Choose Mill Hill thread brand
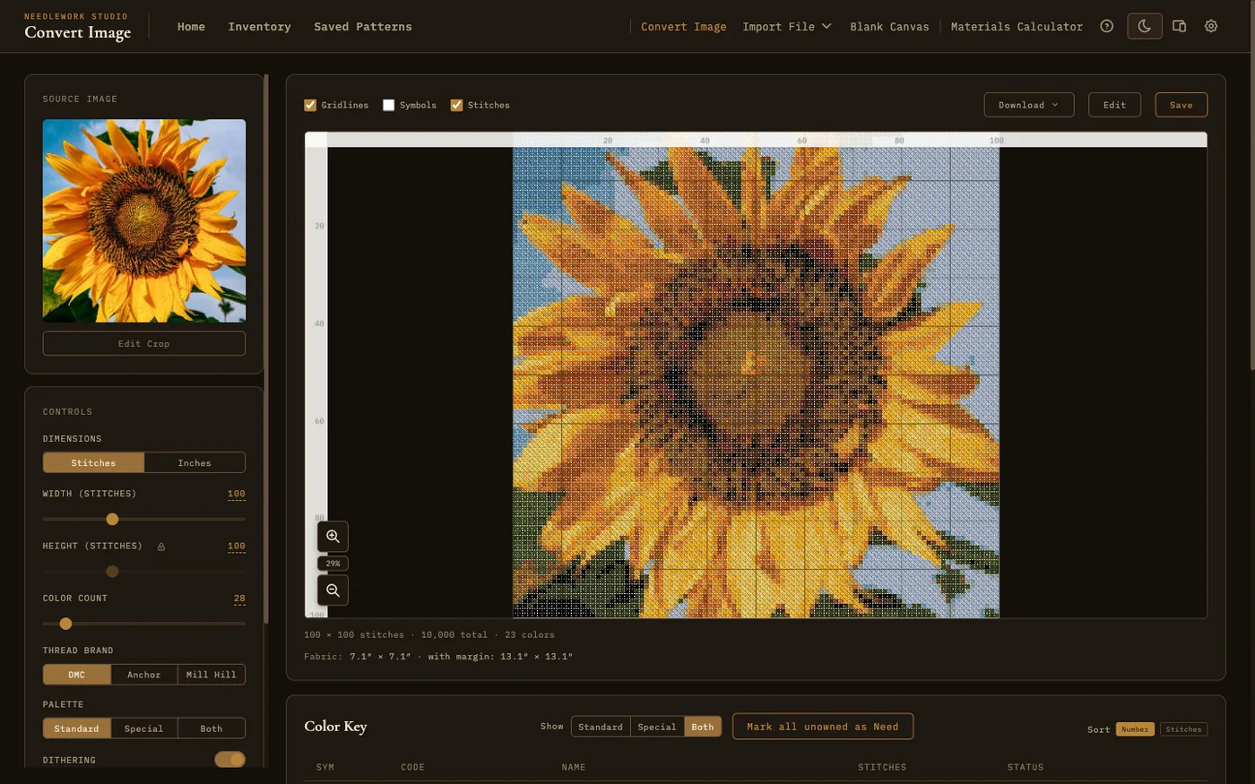Image resolution: width=1255 pixels, height=784 pixels. click(212, 674)
